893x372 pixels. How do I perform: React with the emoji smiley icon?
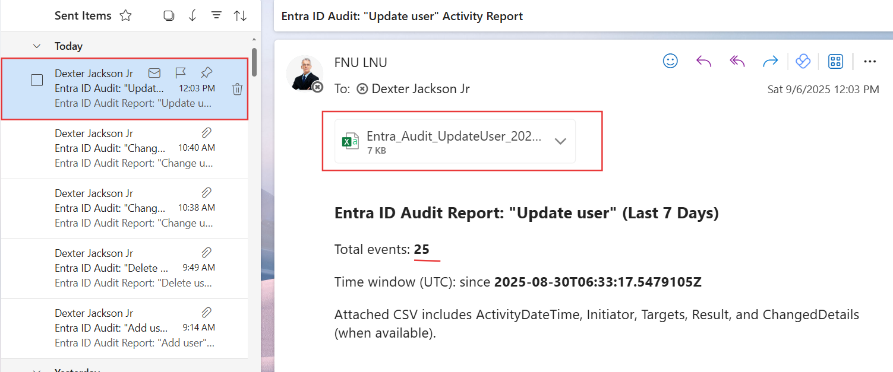click(670, 61)
